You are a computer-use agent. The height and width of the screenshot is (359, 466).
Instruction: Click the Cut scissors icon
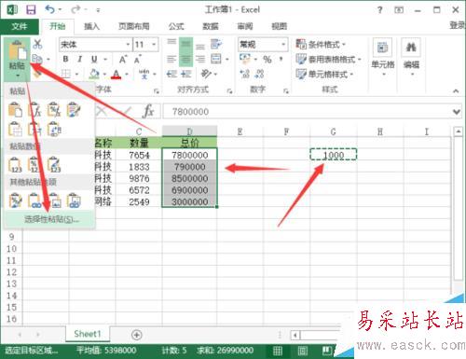point(37,44)
